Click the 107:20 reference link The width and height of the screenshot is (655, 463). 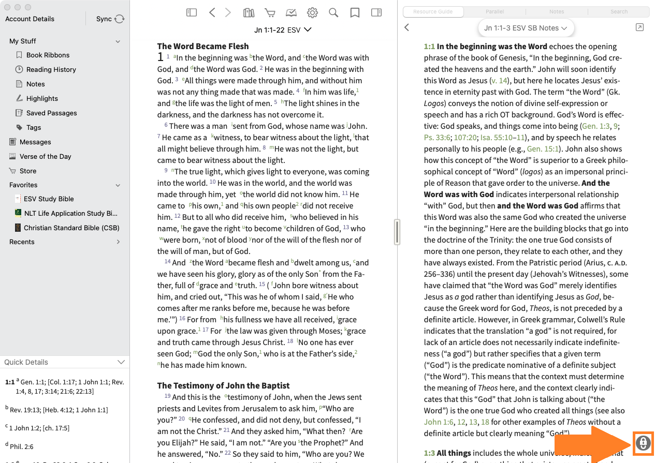tap(465, 138)
